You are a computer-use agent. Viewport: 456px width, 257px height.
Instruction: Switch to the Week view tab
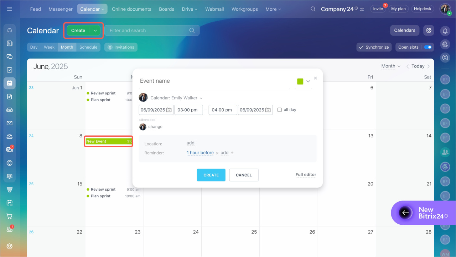click(x=49, y=47)
